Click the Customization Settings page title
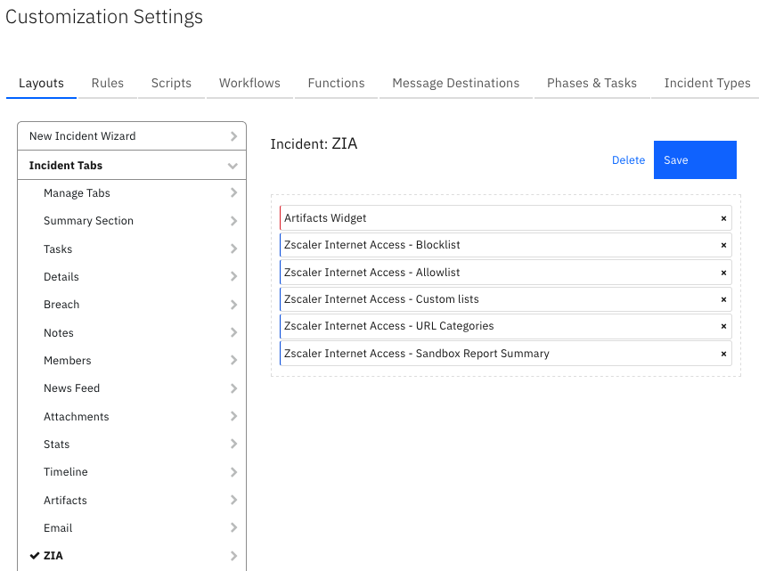 (104, 17)
